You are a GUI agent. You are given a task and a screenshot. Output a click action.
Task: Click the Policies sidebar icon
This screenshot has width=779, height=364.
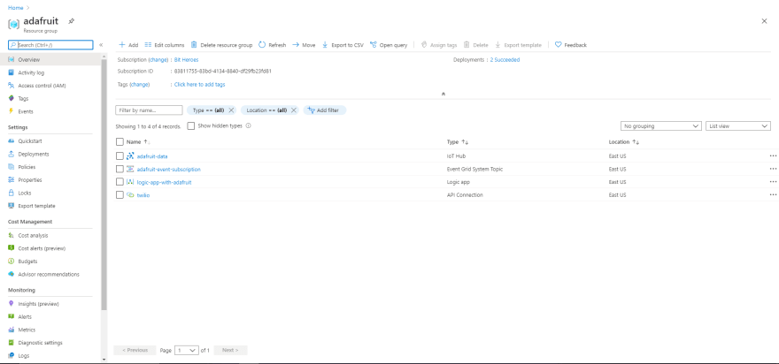tap(11, 167)
